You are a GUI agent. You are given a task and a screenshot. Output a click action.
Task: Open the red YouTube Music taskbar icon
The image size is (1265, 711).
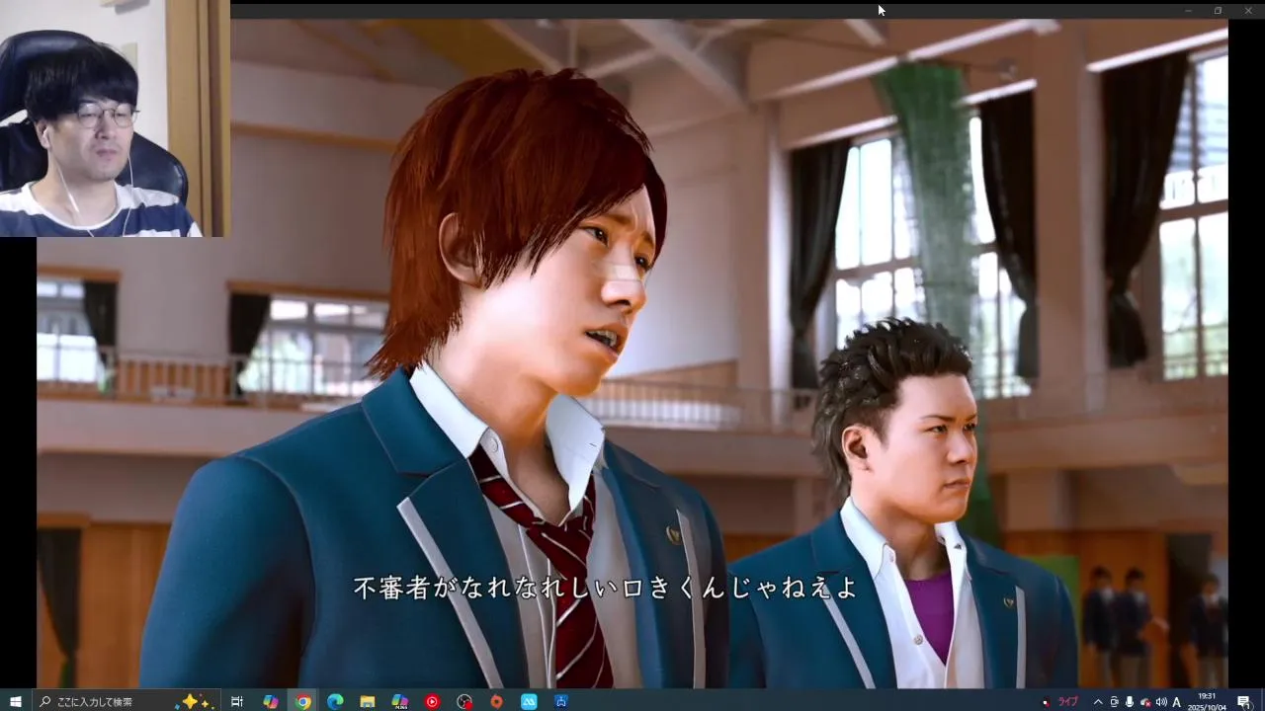432,702
